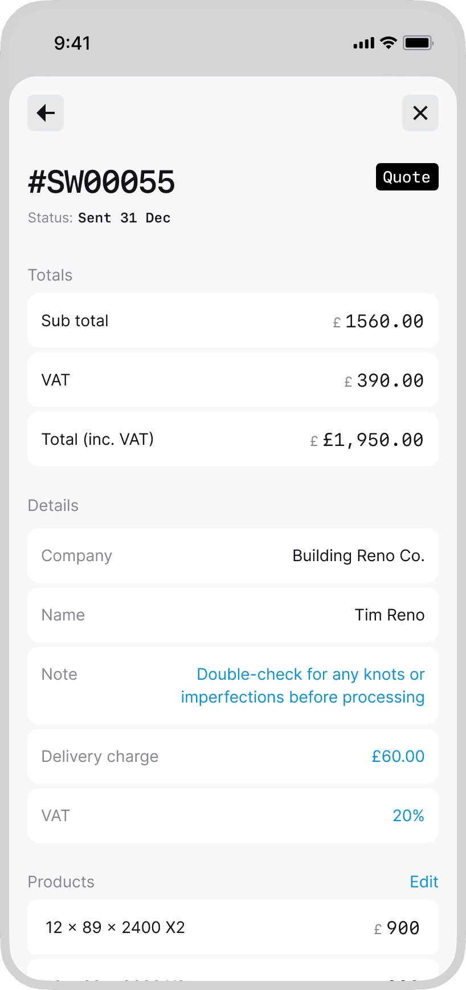
Task: Select the Sub total row
Action: tap(232, 320)
